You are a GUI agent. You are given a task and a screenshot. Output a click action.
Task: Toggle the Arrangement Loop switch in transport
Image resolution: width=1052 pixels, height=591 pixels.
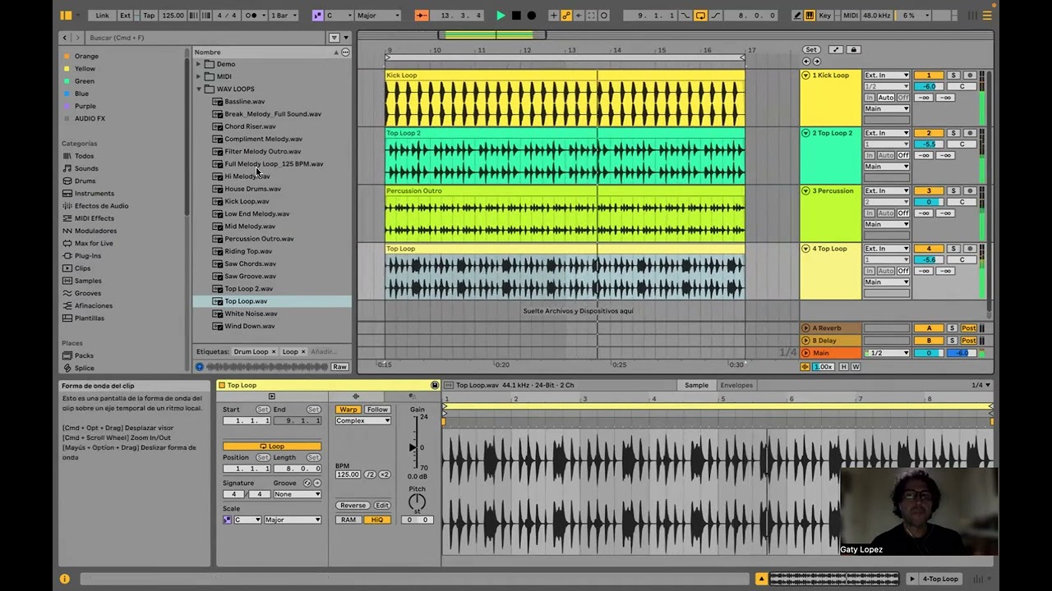point(700,16)
